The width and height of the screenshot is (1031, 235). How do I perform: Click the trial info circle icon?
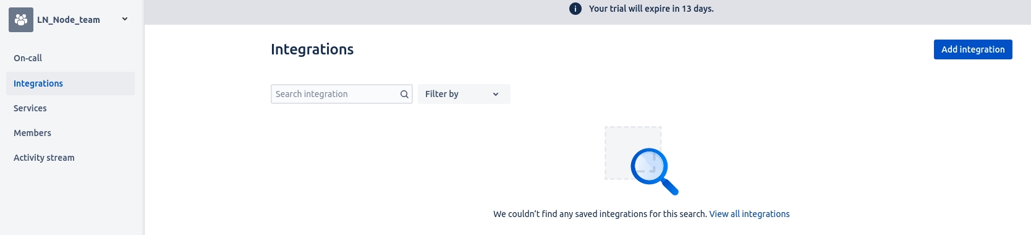575,9
